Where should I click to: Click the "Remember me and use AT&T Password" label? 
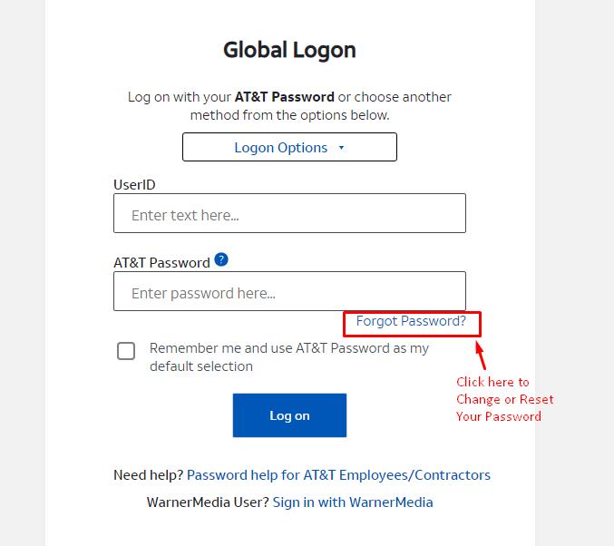pyautogui.click(x=289, y=357)
